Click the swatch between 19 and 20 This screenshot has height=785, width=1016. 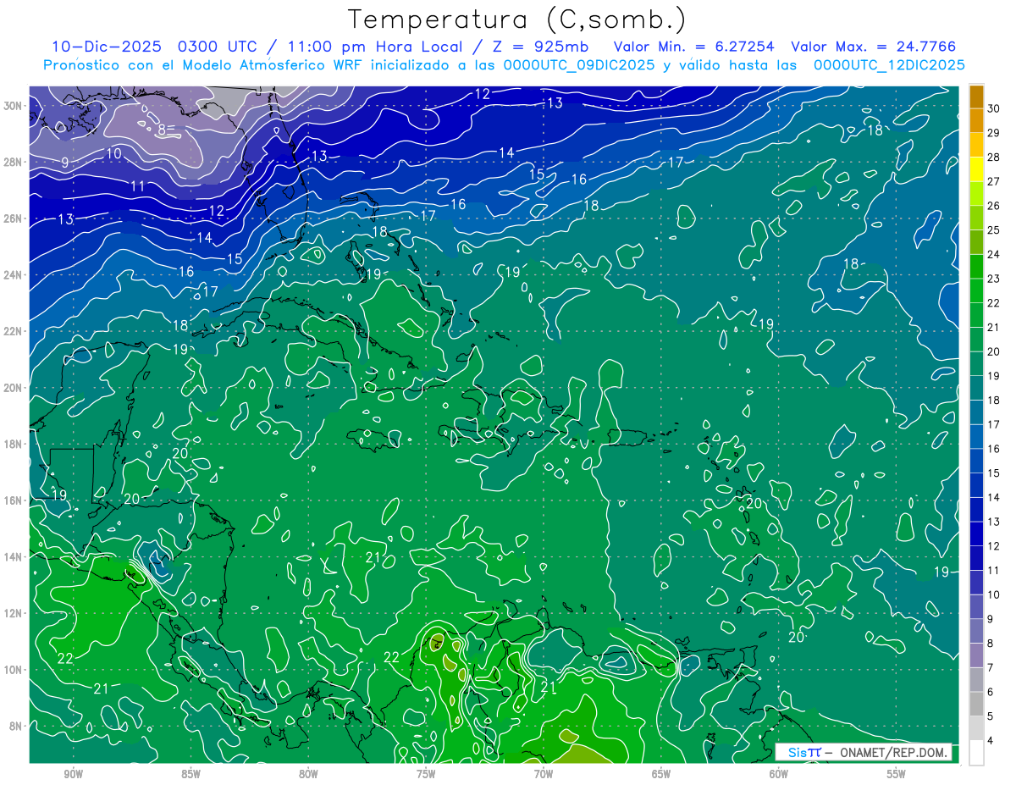coord(976,364)
